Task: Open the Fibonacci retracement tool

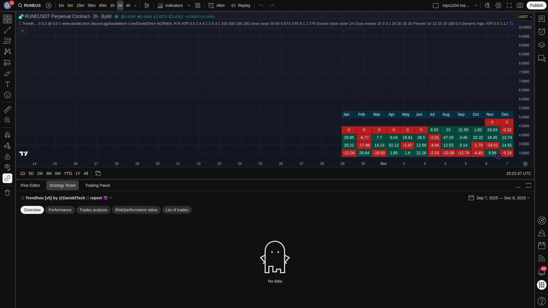Action: coord(7,41)
